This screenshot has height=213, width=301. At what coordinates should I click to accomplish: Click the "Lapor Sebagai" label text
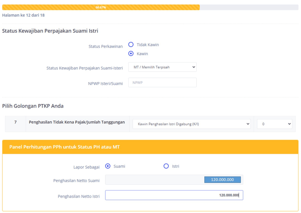click(x=86, y=167)
